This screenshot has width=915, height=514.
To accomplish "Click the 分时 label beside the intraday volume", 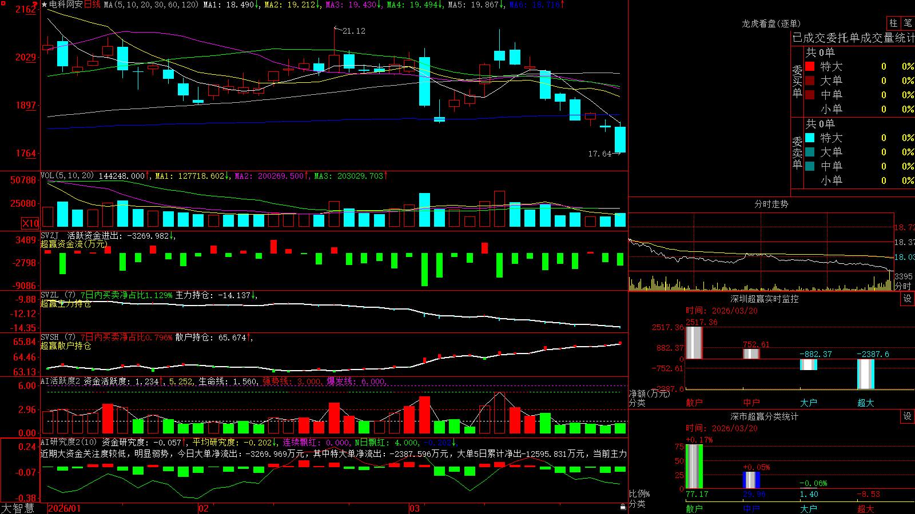I will click(903, 286).
